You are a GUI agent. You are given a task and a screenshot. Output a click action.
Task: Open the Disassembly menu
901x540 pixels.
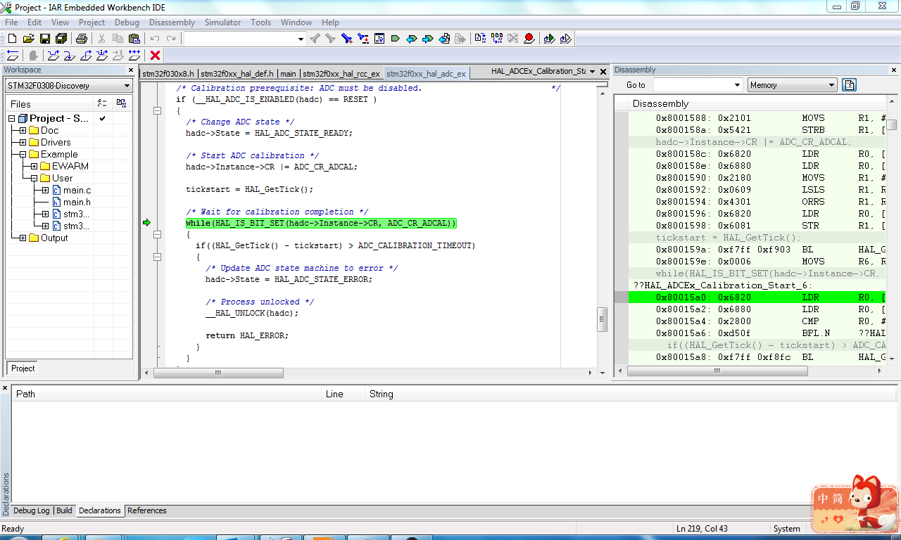(x=172, y=22)
